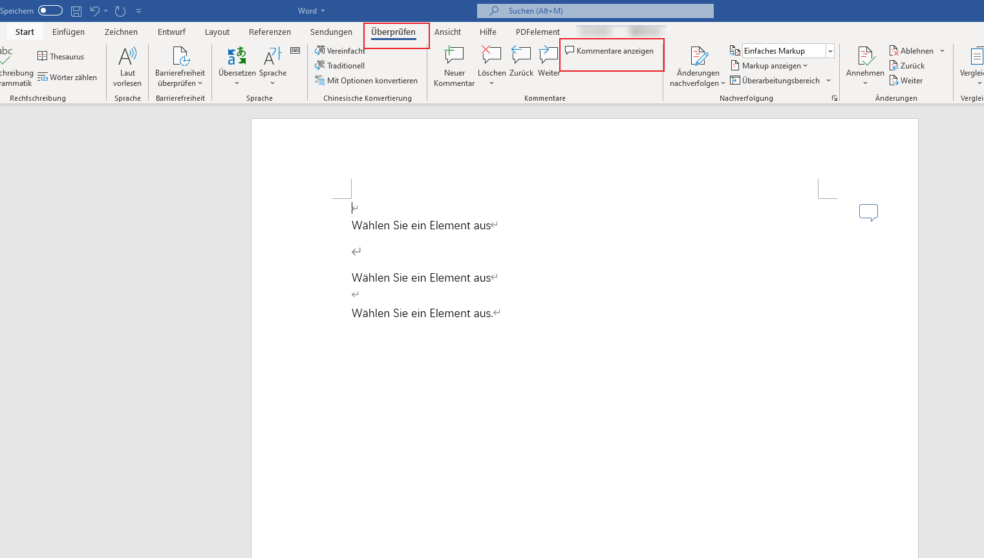Click Wörter zählen word count
Screen dimensions: 984x558
point(67,77)
